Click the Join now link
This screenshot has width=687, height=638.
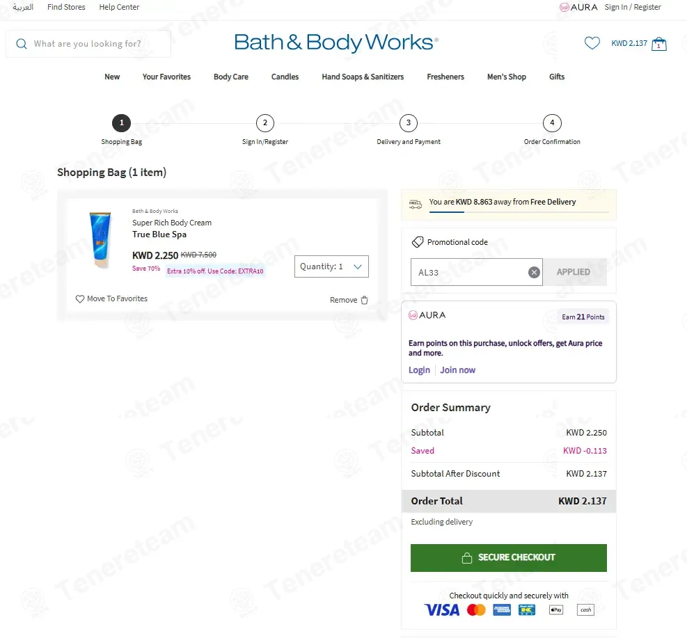(x=457, y=370)
